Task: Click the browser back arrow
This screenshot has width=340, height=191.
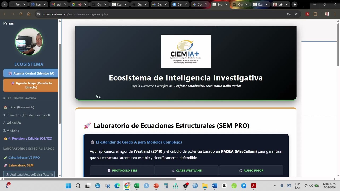Action: pos(5,14)
